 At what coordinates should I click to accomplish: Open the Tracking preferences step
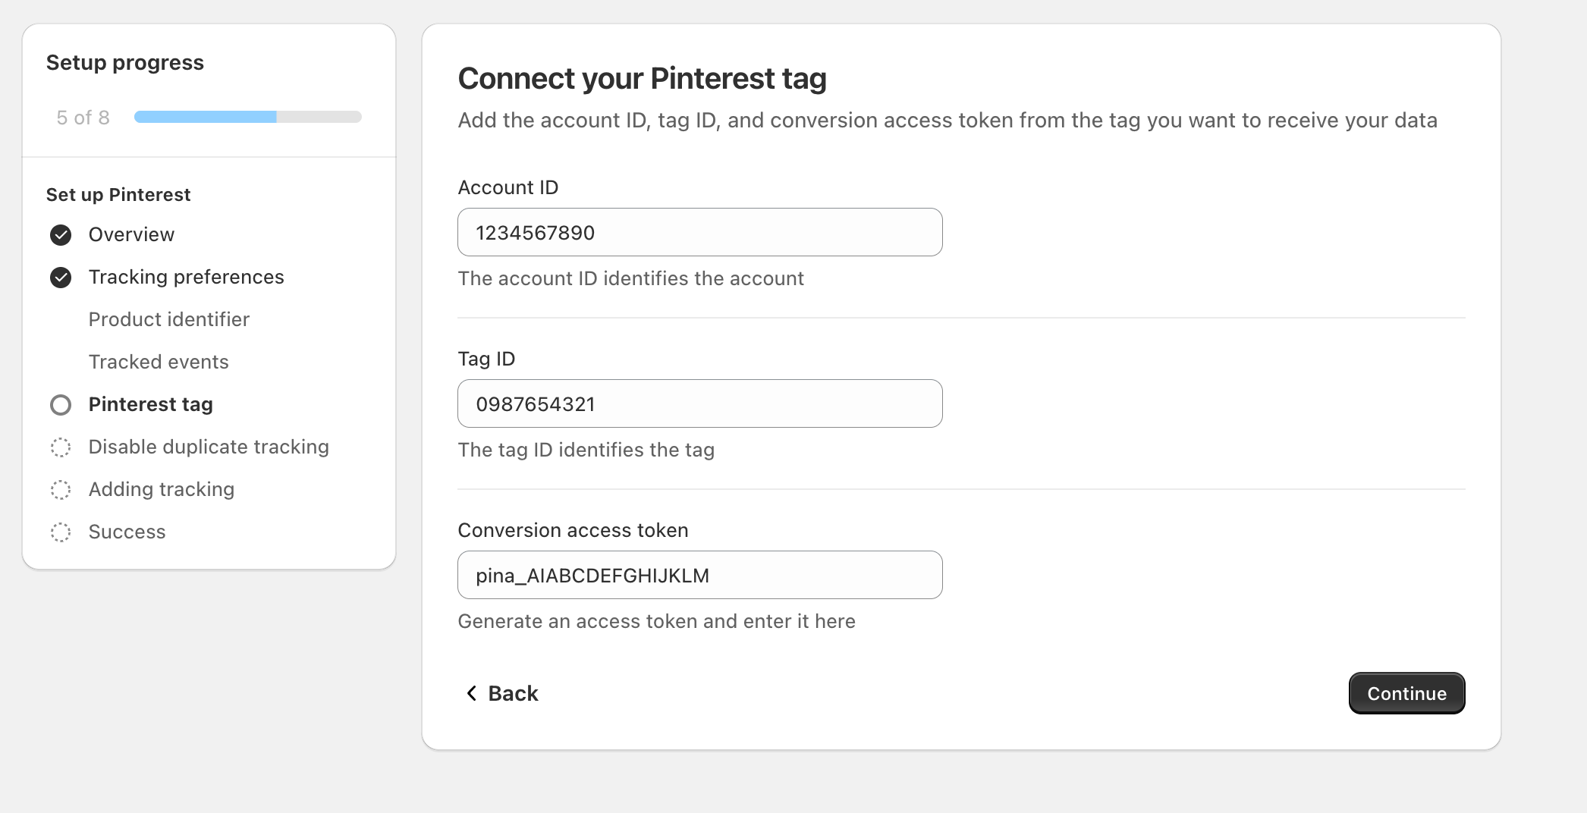(x=186, y=277)
